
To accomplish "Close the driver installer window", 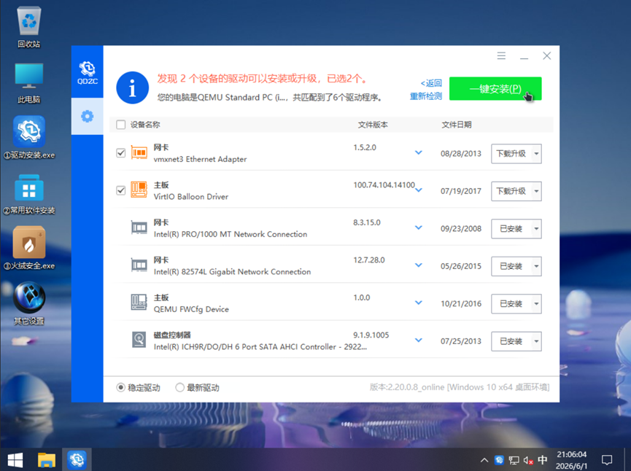I will tap(546, 55).
